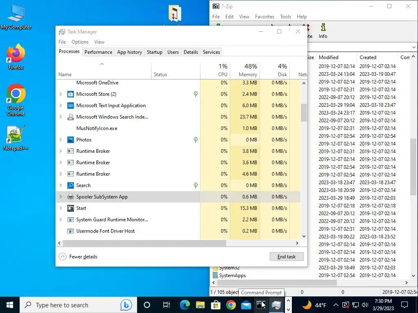418x313 pixels.
Task: Switch to the Startup tab
Action: click(x=155, y=52)
